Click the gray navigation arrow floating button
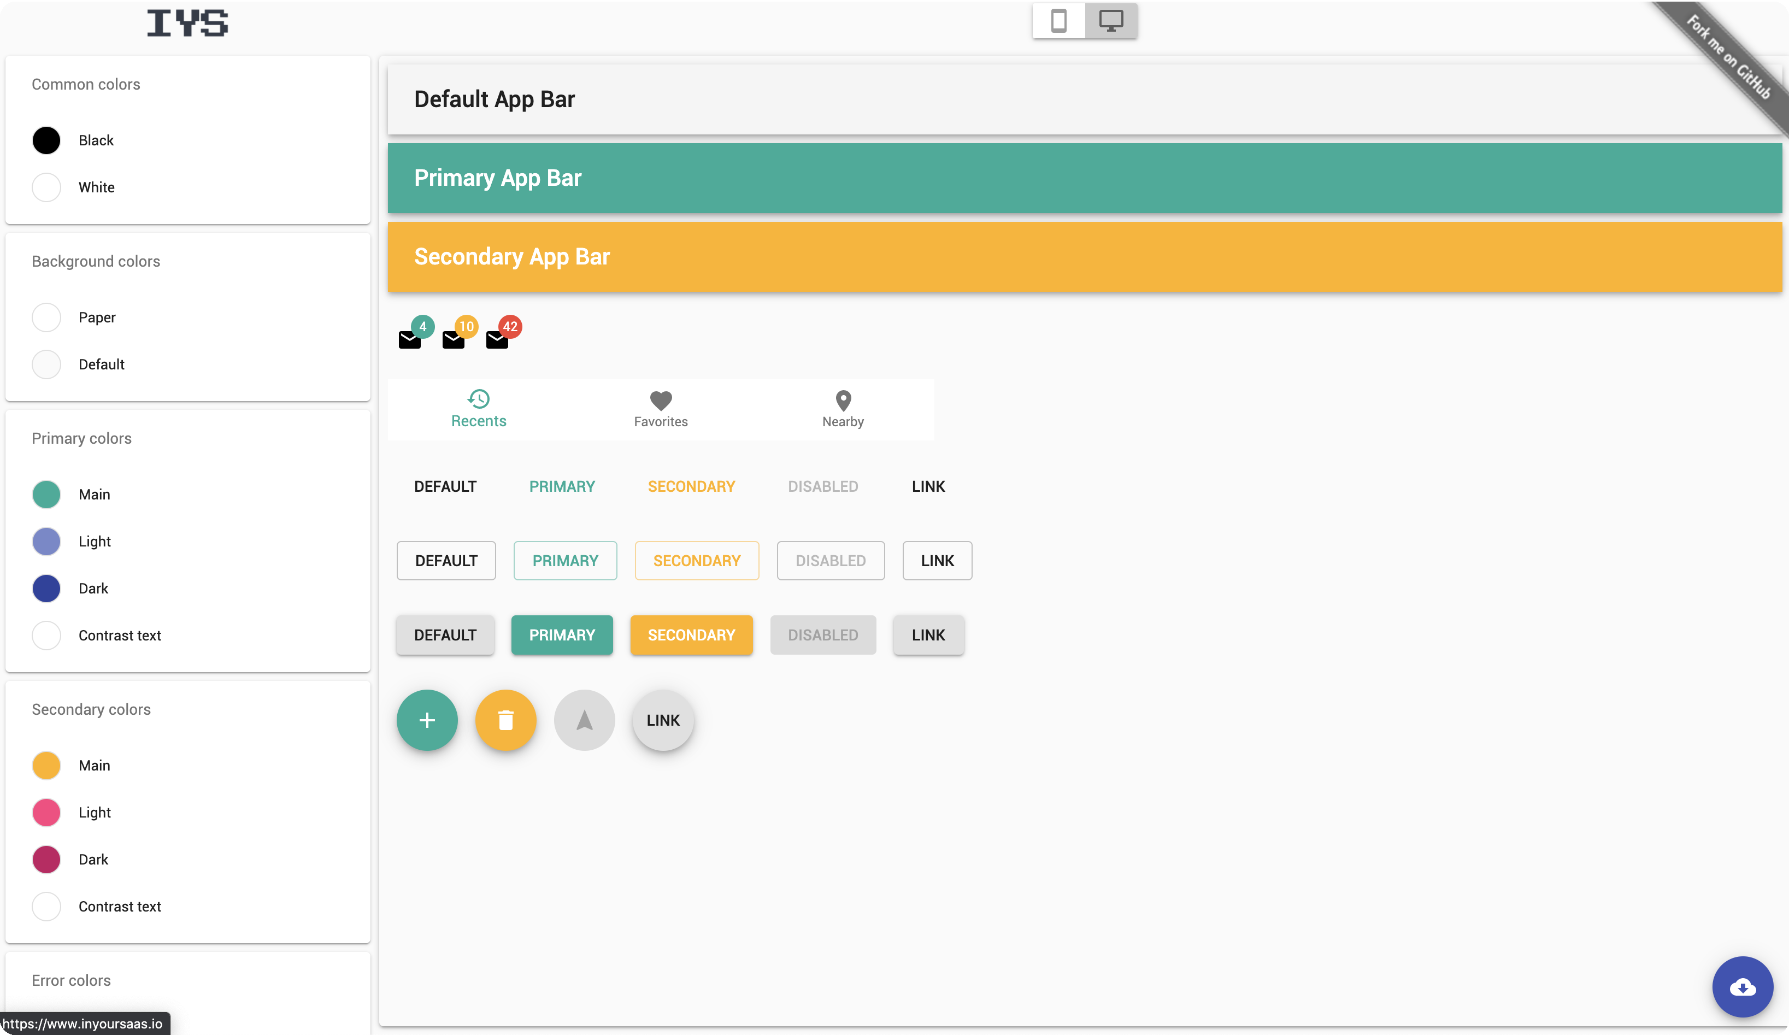 (x=584, y=720)
